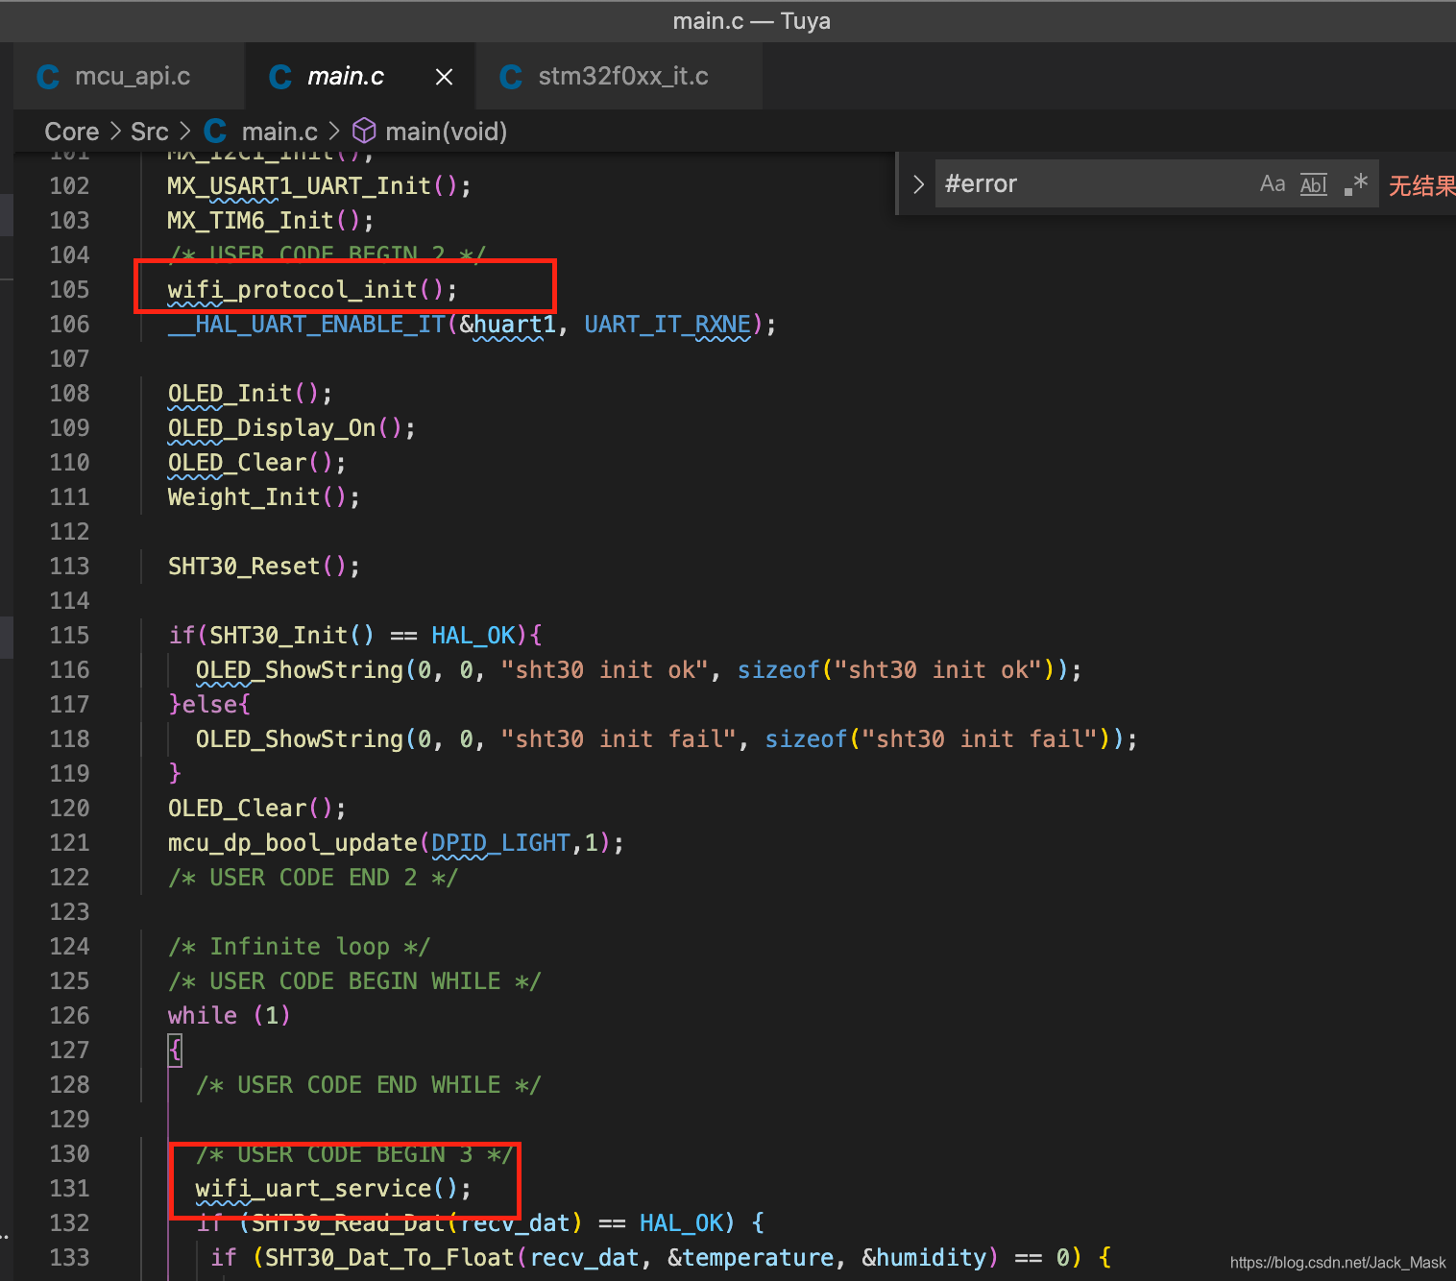Click DPID_LIGHT argument on line 121
Screen dimensions: 1456x1281
(500, 842)
